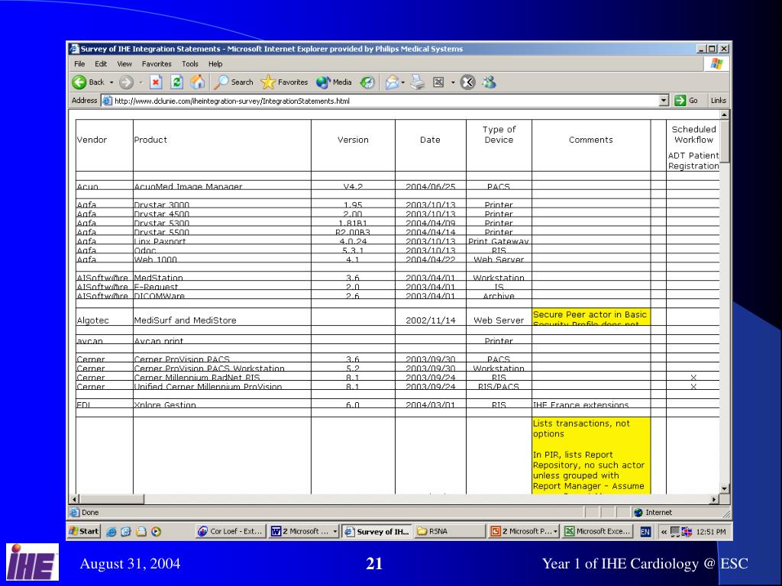This screenshot has width=782, height=586.
Task: Click the Survey of IH... taskbar button
Action: (x=377, y=532)
